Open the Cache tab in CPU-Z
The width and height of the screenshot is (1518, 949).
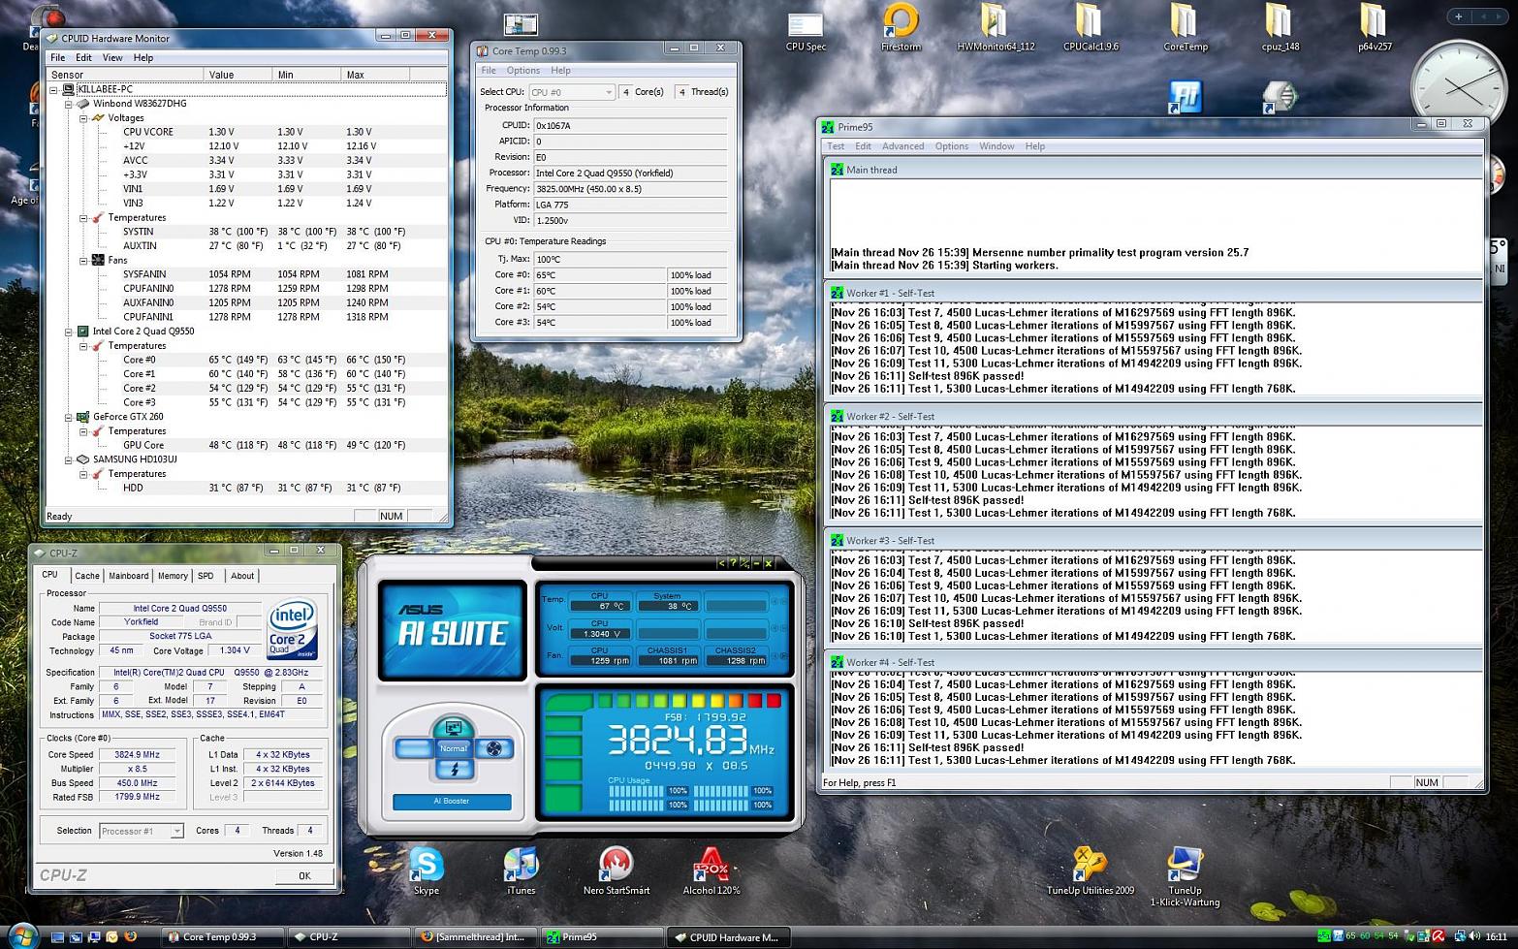(x=87, y=576)
